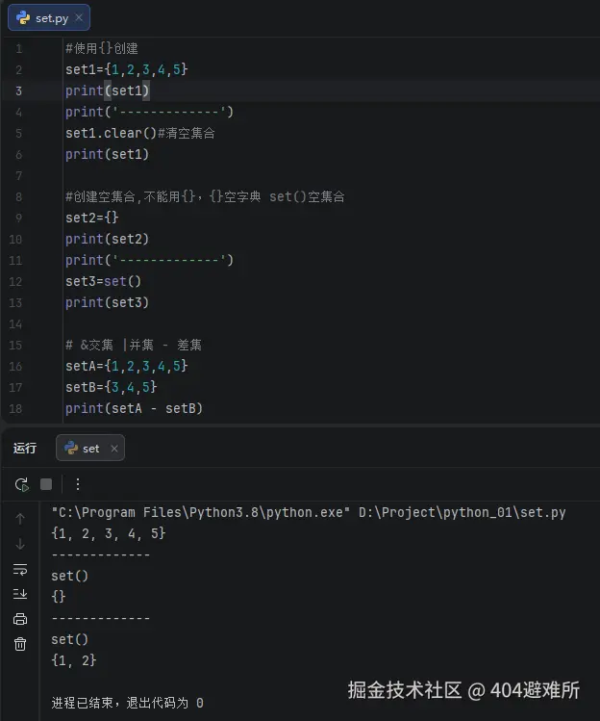Click setA={1,2,3,4,5} line
Image resolution: width=600 pixels, height=721 pixels.
[126, 366]
